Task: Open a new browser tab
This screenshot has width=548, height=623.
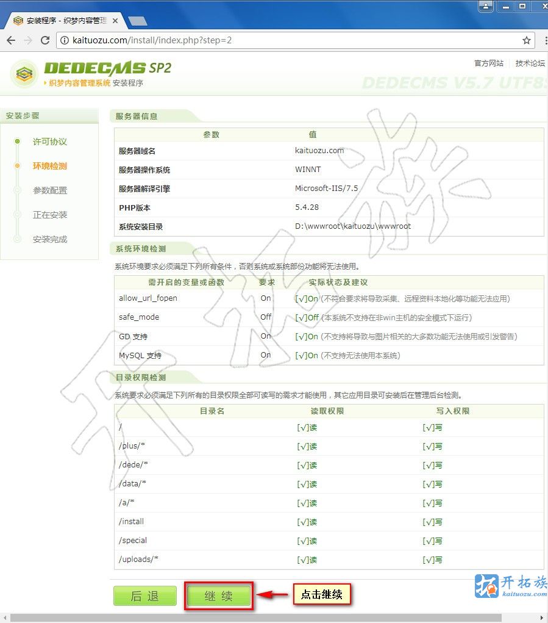Action: tap(138, 21)
